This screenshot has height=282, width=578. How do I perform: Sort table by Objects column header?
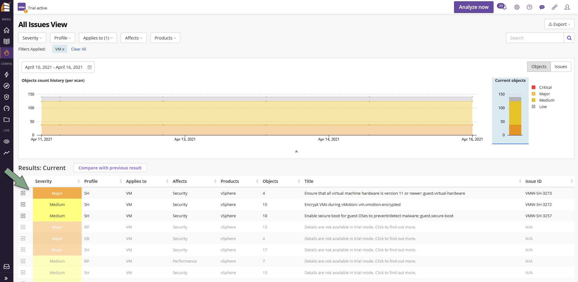tap(270, 181)
